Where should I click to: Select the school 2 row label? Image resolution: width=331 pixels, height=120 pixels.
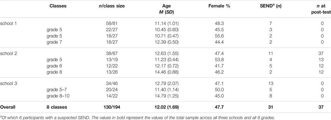pyautogui.click(x=9, y=53)
